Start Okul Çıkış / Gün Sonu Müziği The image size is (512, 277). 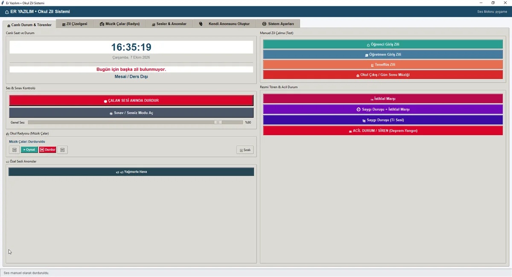[383, 75]
